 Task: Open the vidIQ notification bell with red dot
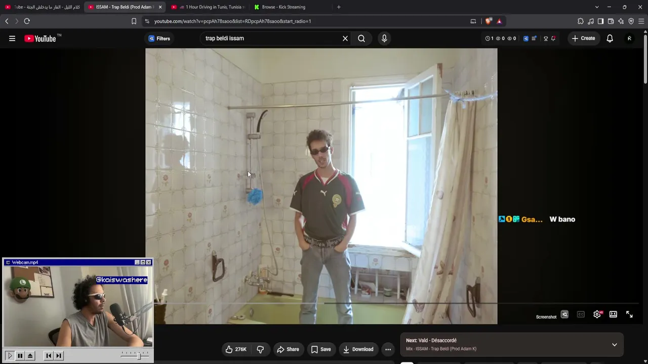click(553, 38)
